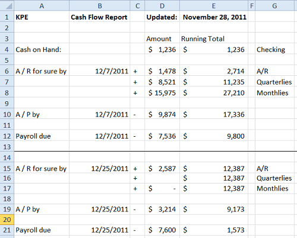
Task: Select highlighted row 20 header
Action: [x=7, y=220]
